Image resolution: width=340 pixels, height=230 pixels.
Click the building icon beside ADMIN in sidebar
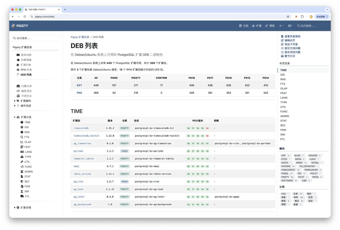[x=22, y=172]
